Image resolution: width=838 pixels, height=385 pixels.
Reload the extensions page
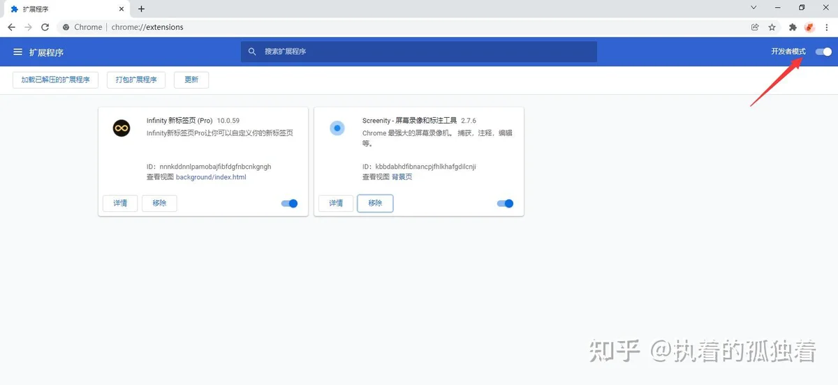[45, 27]
